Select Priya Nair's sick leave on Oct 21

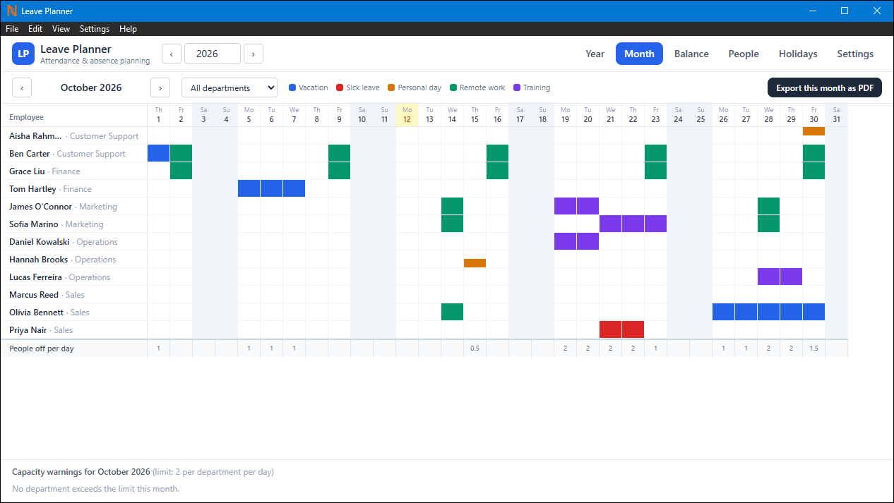tap(611, 329)
